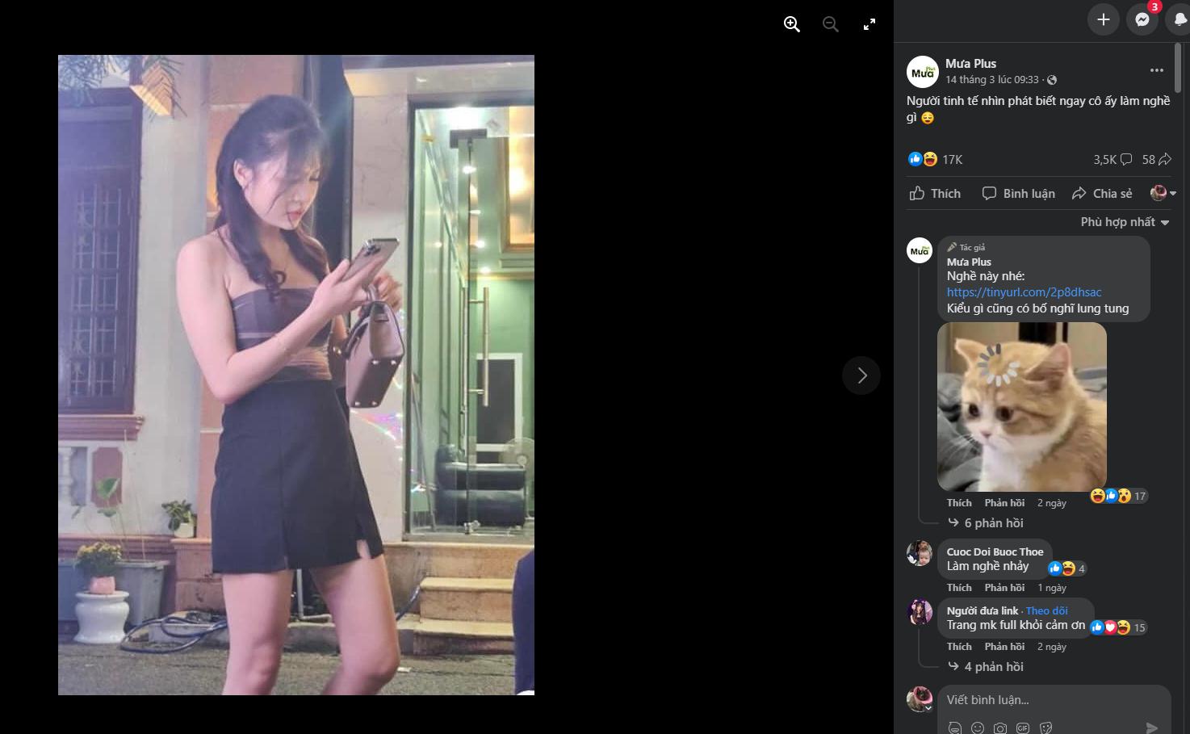Click the comment send arrow
Screen dimensions: 1190x734
pyautogui.click(x=1152, y=728)
